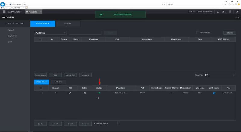
Task: Click the IP address filter text field
Action: [85, 33]
